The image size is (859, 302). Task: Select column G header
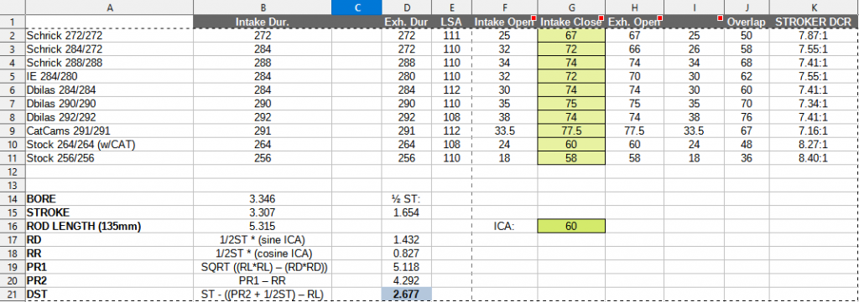coord(571,7)
